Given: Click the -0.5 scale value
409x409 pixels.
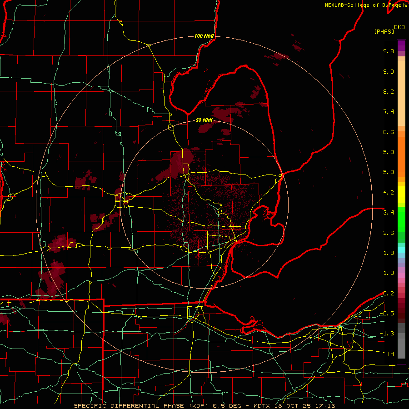Looking at the screenshot, I should (387, 314).
